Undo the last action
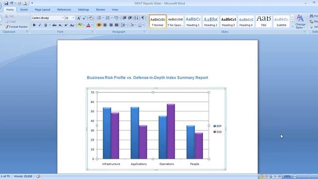Image resolution: width=318 pixels, height=179 pixels. pos(12,3)
